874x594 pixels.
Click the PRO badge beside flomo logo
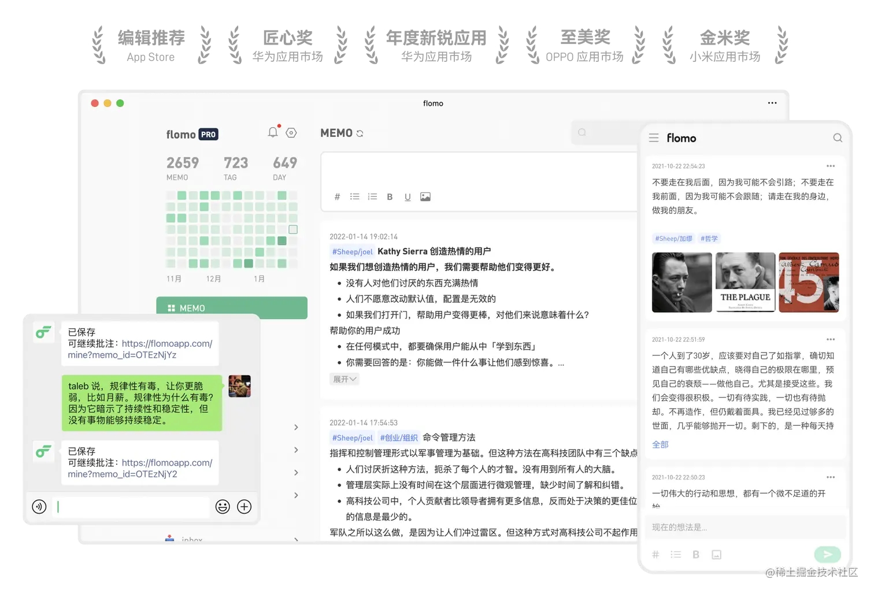(x=208, y=135)
